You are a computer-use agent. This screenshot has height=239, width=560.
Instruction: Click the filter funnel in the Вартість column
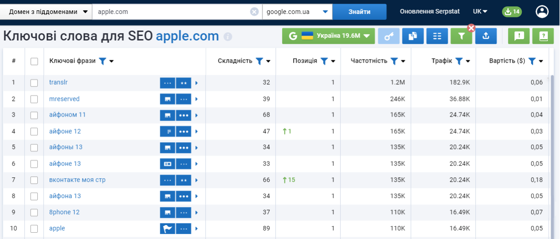[x=532, y=61]
